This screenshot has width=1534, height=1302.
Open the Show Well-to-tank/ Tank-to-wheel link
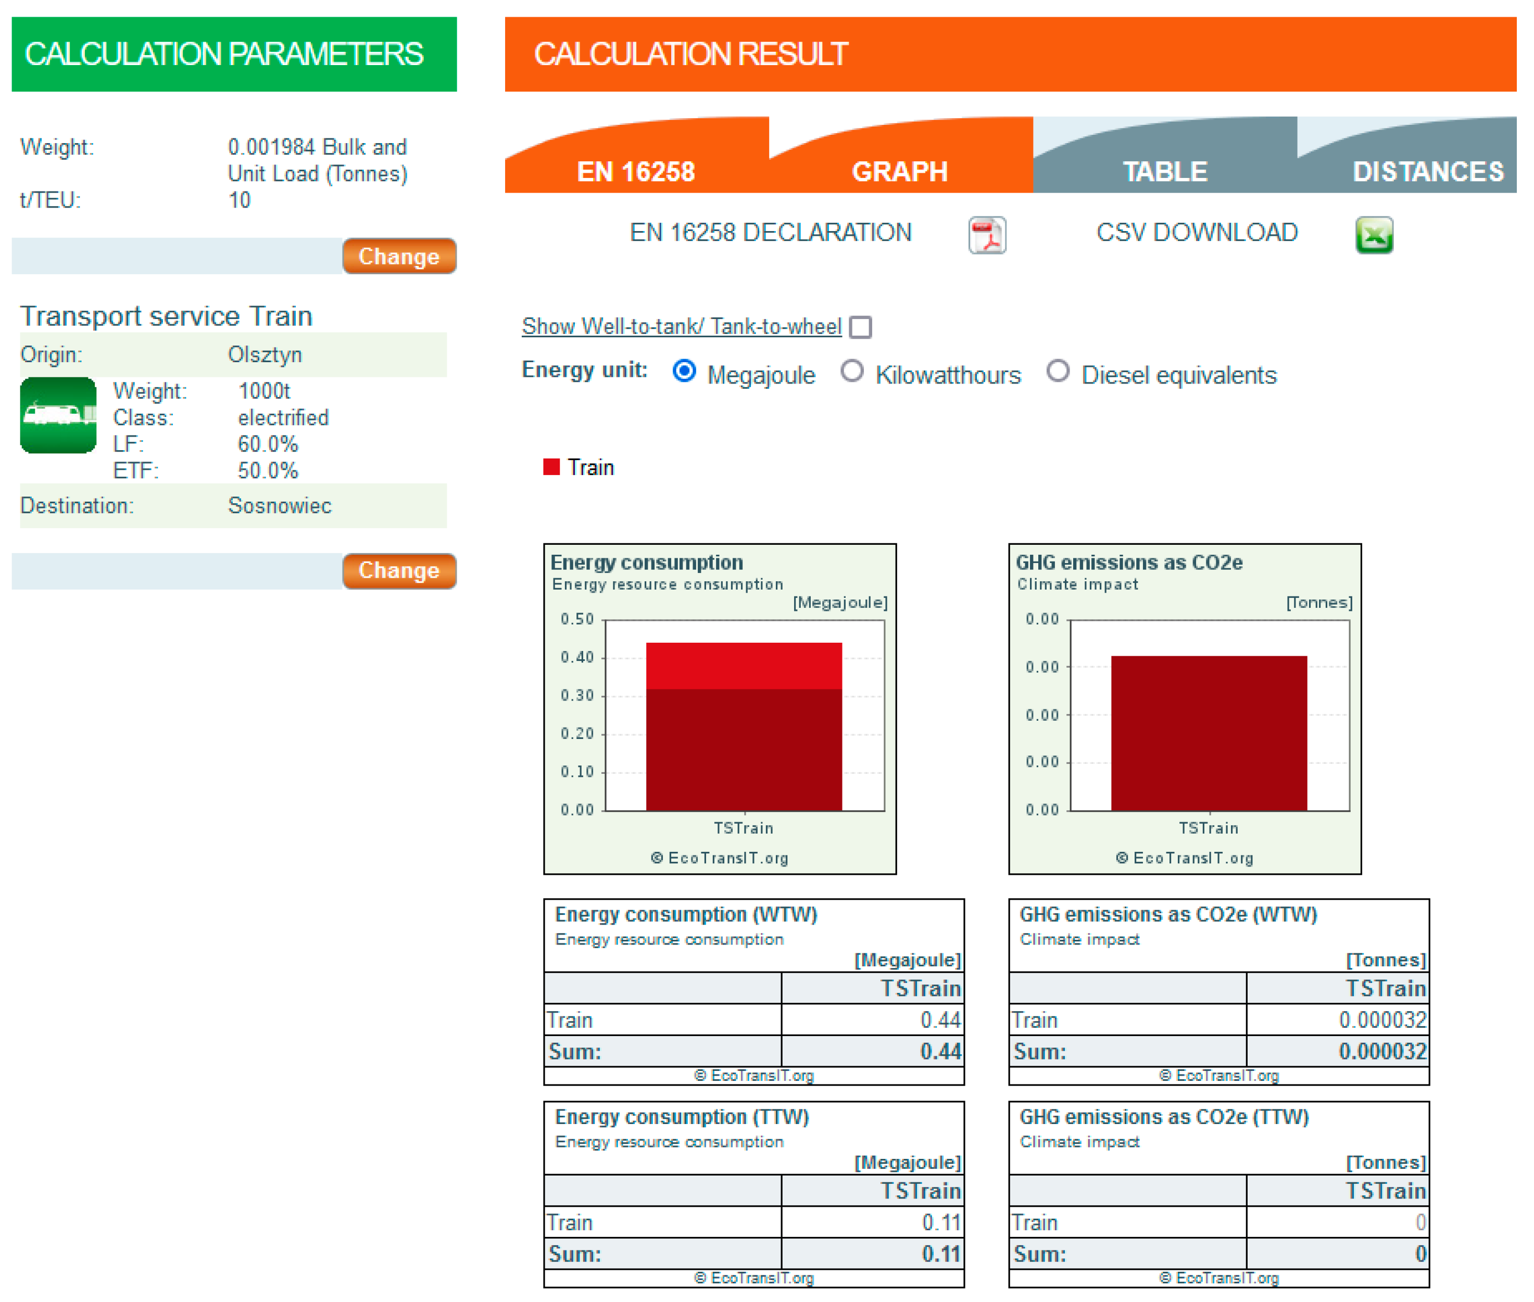tap(682, 326)
